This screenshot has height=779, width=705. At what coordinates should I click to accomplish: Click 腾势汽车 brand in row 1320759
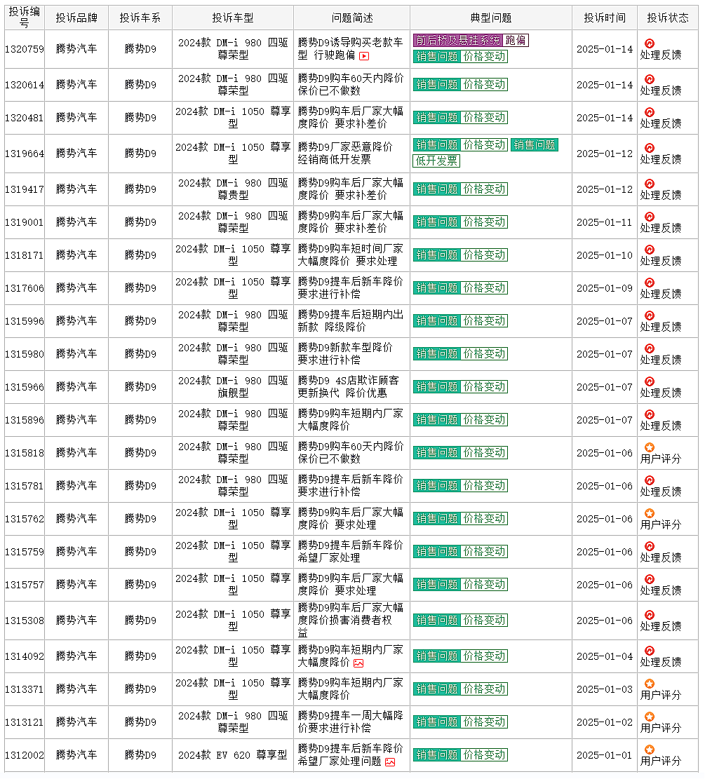click(76, 48)
